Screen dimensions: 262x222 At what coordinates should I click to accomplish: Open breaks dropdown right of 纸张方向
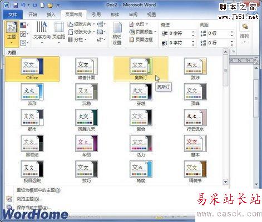coord(101,24)
